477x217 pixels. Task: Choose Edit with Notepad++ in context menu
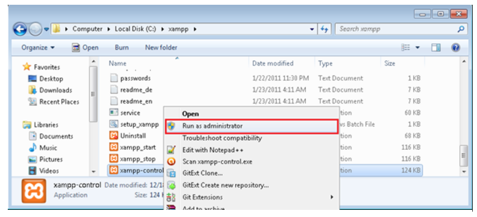(x=252, y=150)
